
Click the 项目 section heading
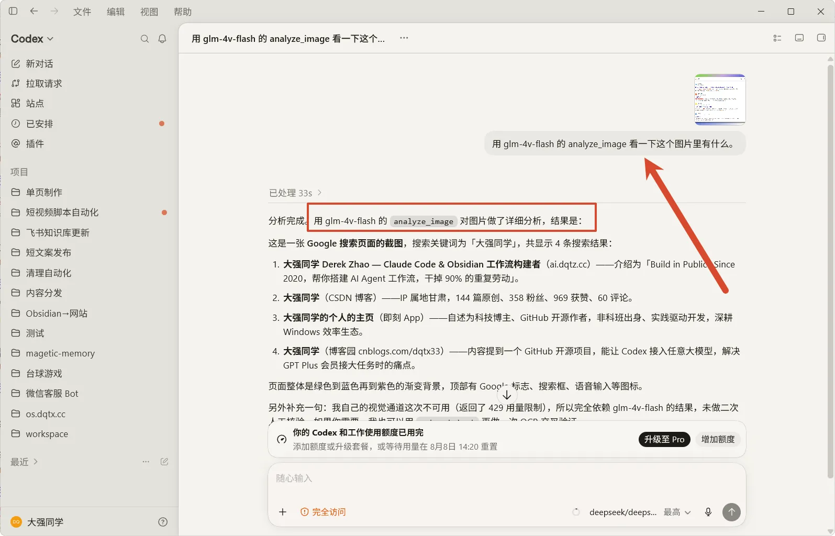tap(19, 172)
